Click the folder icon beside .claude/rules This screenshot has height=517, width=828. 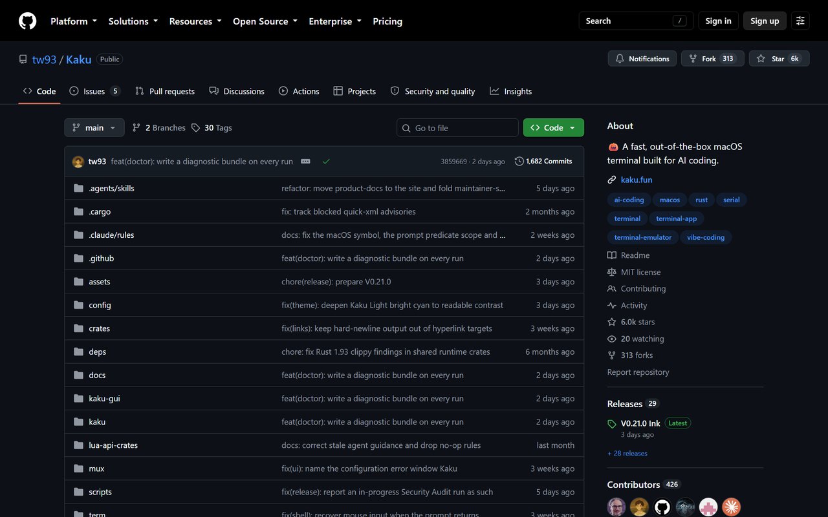(x=79, y=235)
